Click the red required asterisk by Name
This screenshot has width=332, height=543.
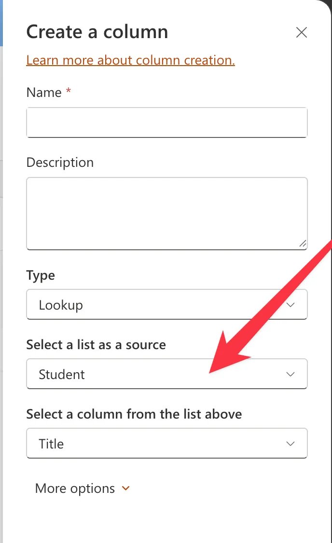pyautogui.click(x=69, y=92)
